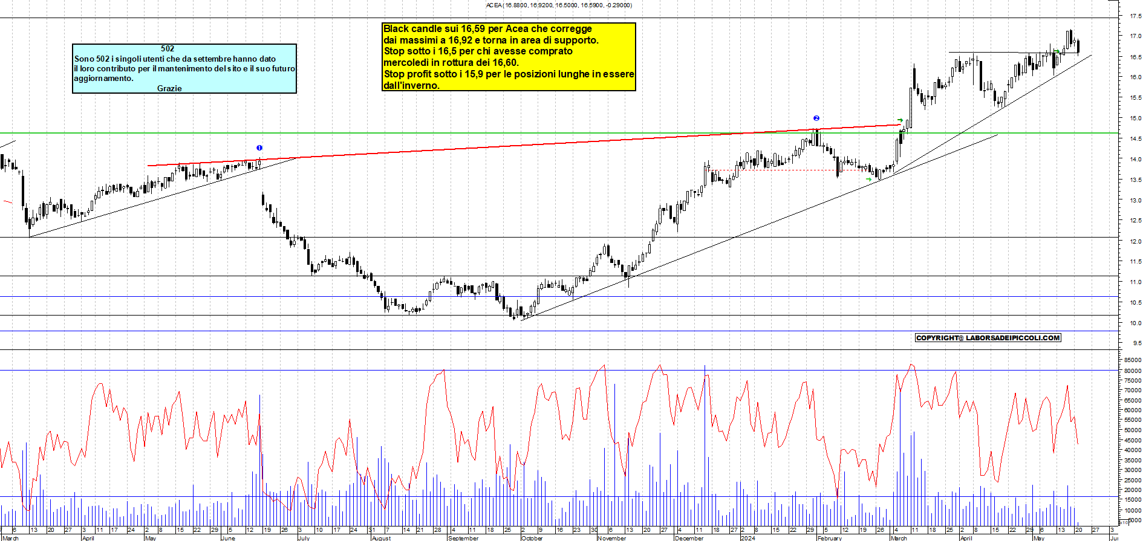Click the February label on time axis
This screenshot has width=1143, height=541.
tap(829, 538)
